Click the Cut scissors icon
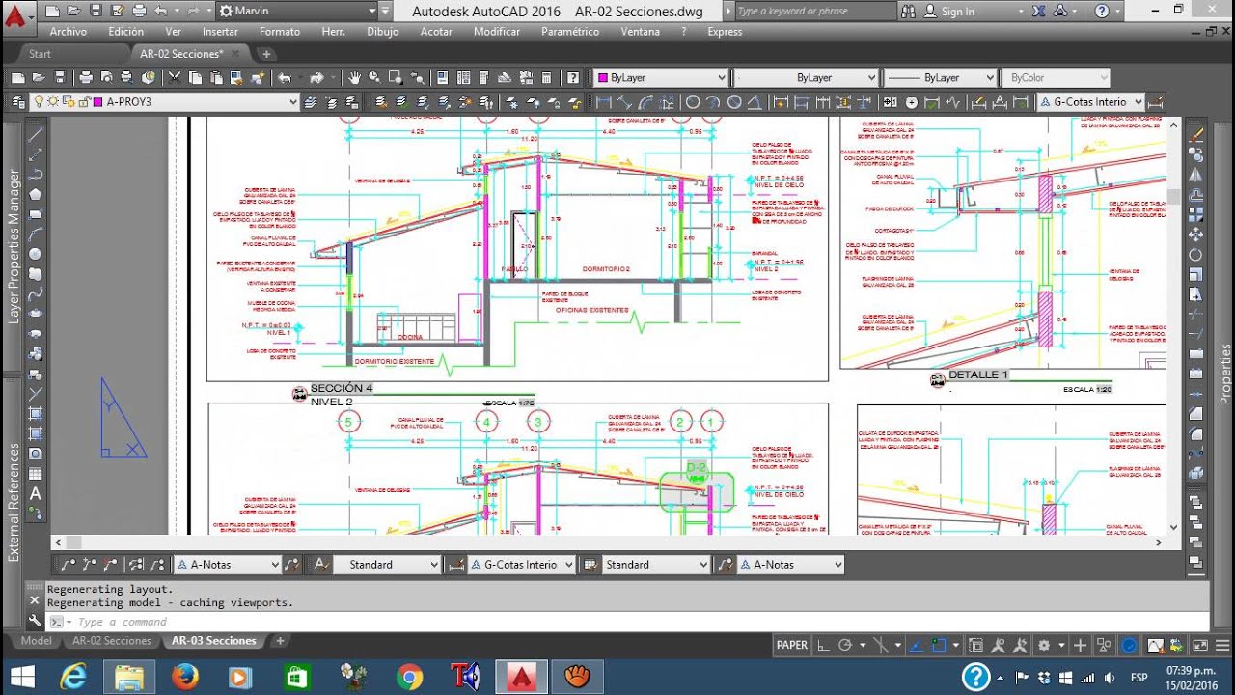The width and height of the screenshot is (1235, 695). point(175,78)
